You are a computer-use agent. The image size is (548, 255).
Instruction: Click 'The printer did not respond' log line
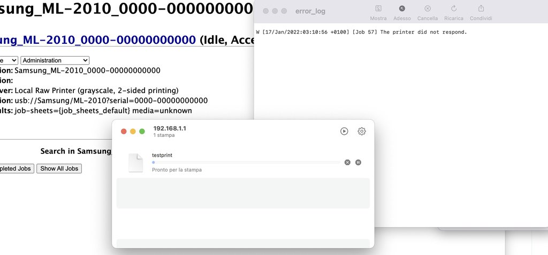[424, 32]
